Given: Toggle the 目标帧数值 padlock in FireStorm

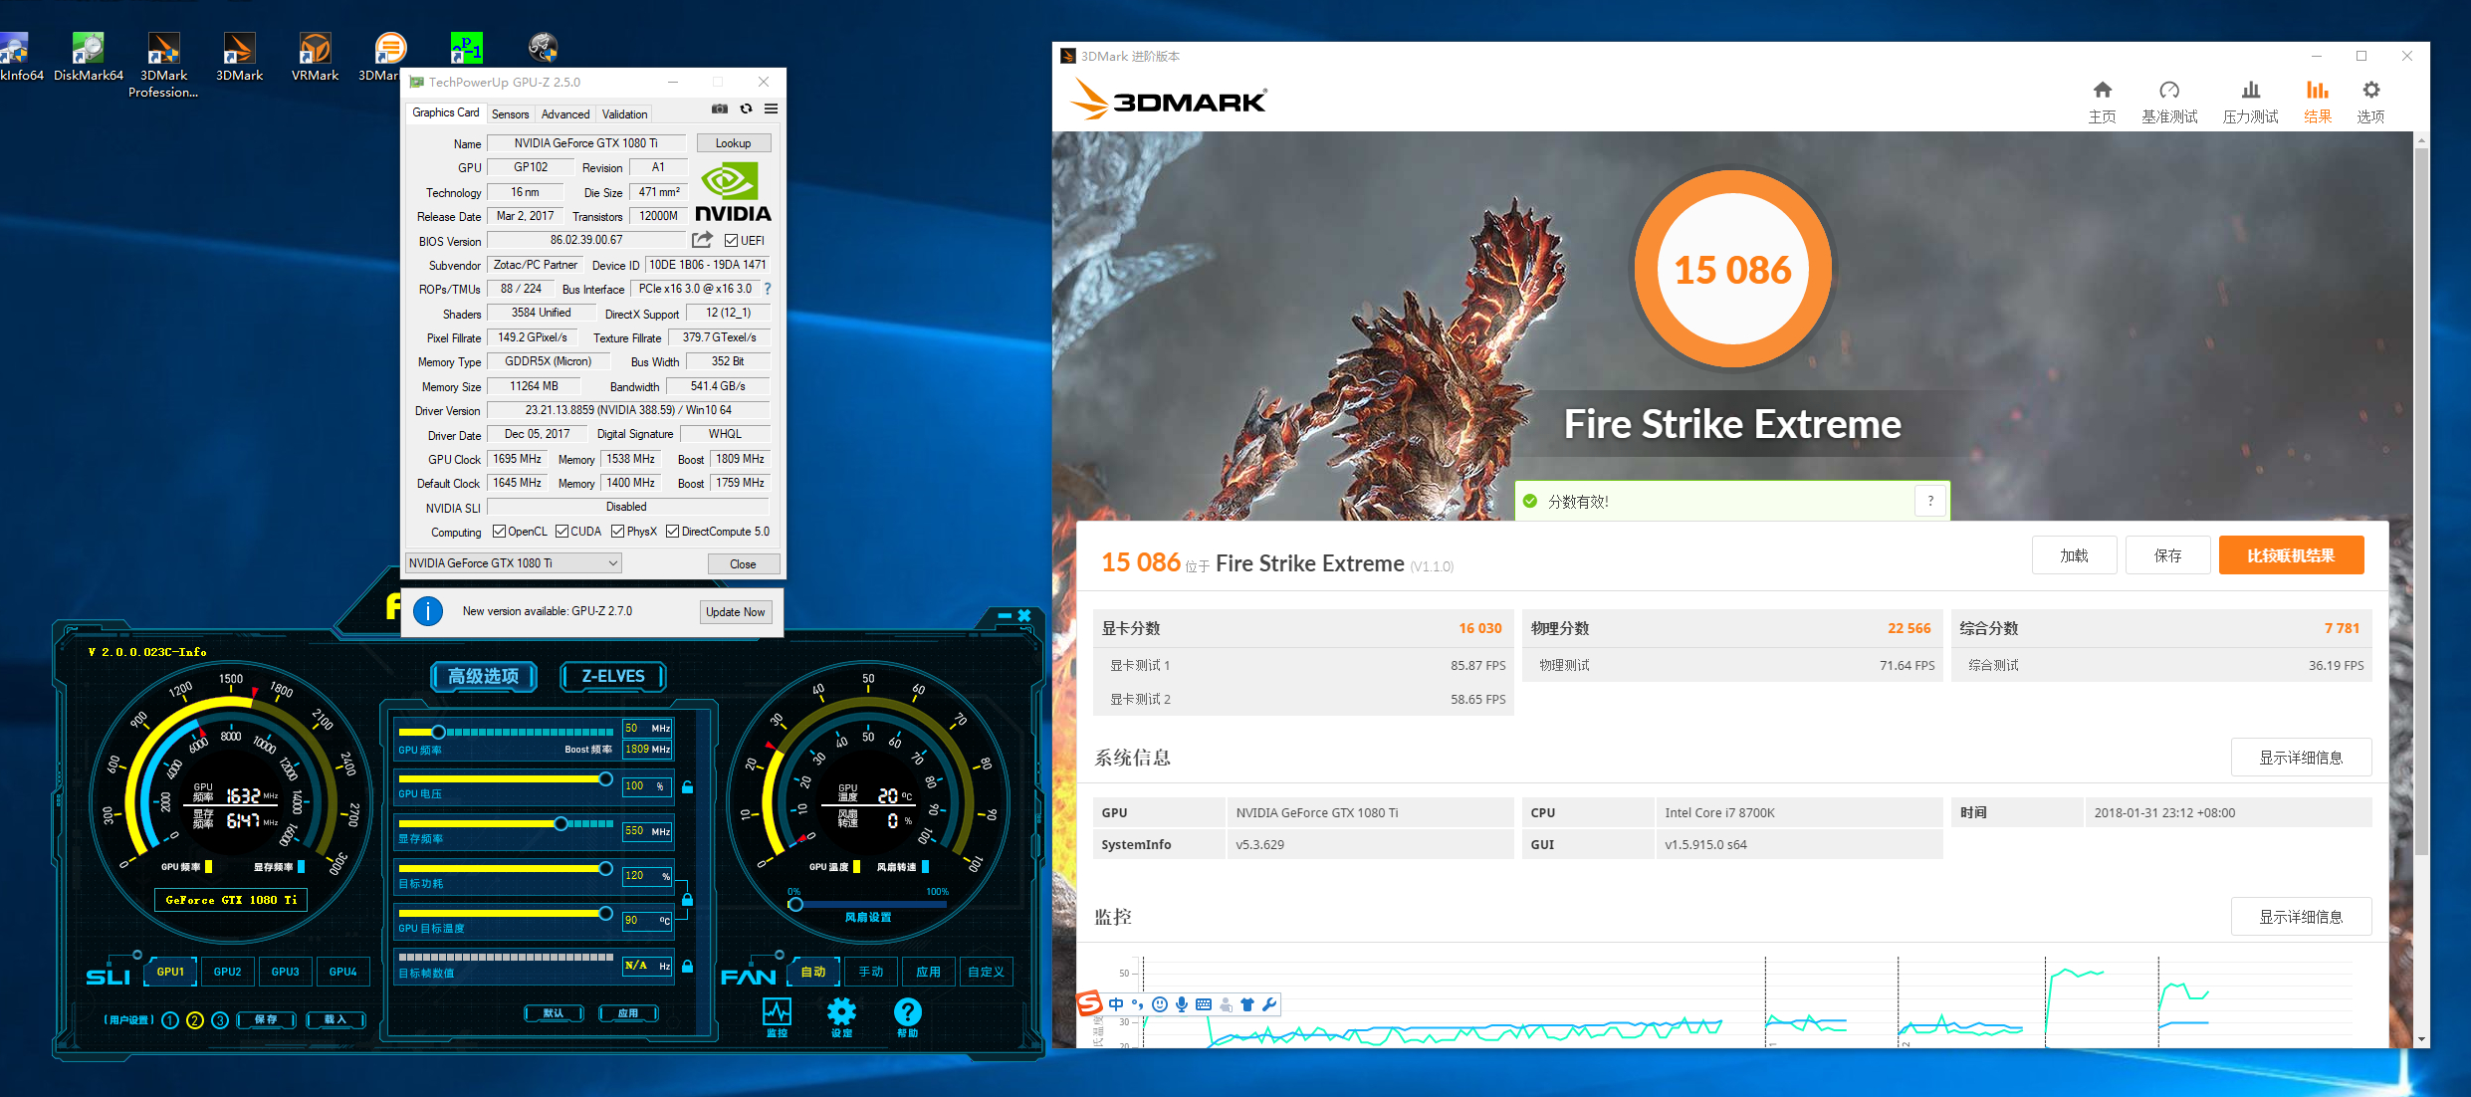Looking at the screenshot, I should point(687,966).
